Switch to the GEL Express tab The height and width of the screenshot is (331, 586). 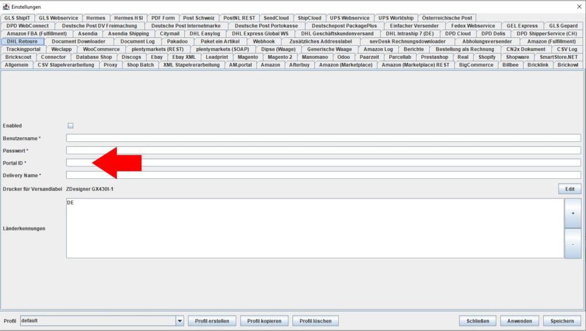point(522,26)
